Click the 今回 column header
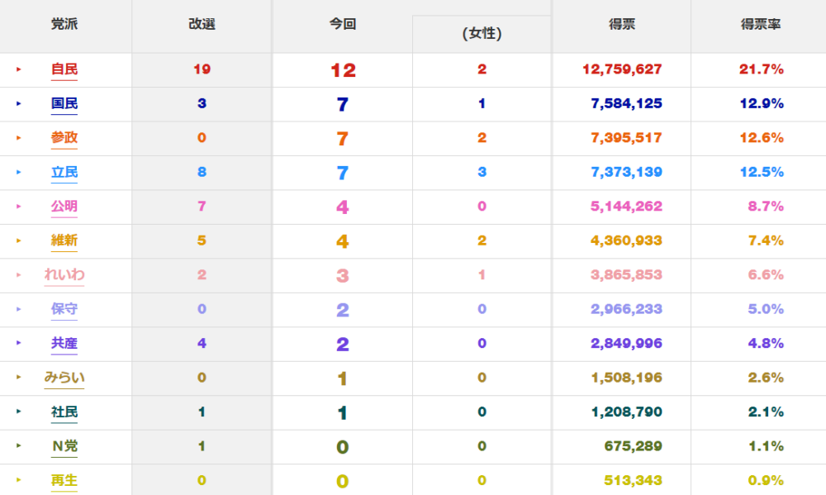The image size is (826, 495). coord(343,24)
